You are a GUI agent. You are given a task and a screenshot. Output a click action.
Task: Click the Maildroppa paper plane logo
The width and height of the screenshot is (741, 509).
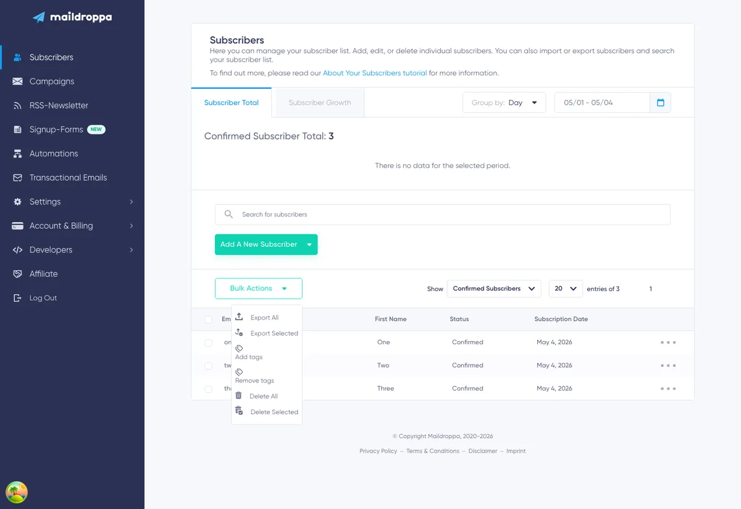(x=39, y=17)
